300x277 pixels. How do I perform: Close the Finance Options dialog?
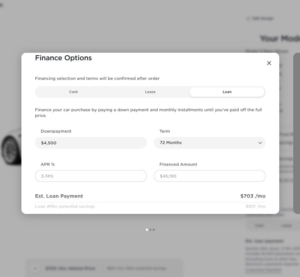click(269, 63)
